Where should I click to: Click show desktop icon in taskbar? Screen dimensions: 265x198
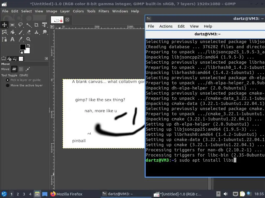point(45,194)
